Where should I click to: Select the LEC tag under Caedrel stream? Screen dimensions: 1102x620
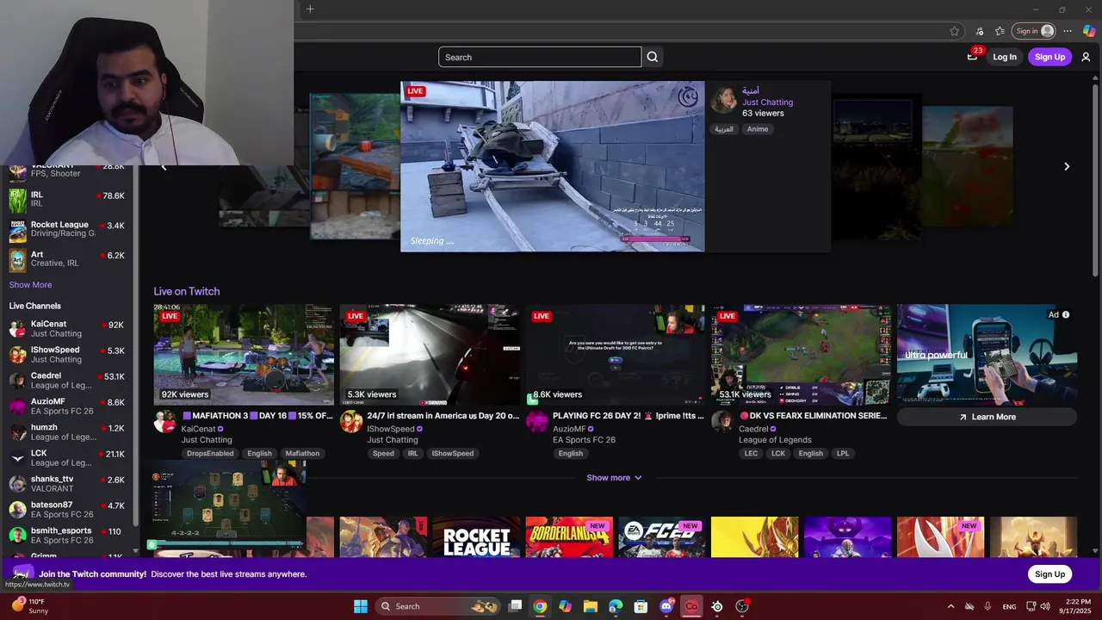point(752,454)
